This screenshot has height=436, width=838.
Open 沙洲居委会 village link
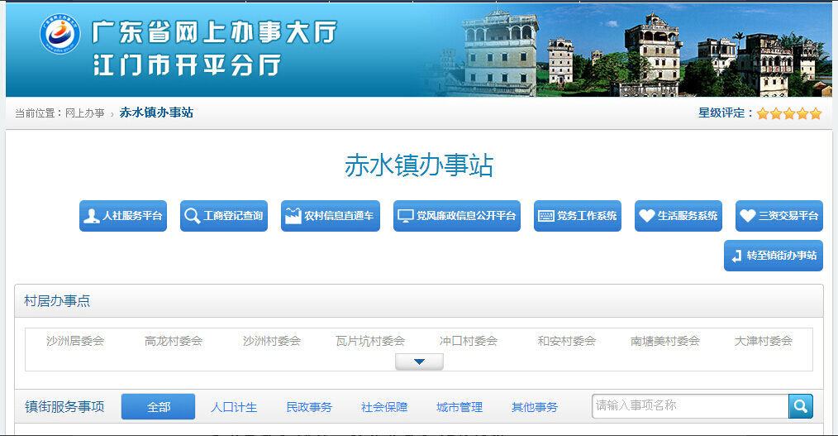coord(75,341)
